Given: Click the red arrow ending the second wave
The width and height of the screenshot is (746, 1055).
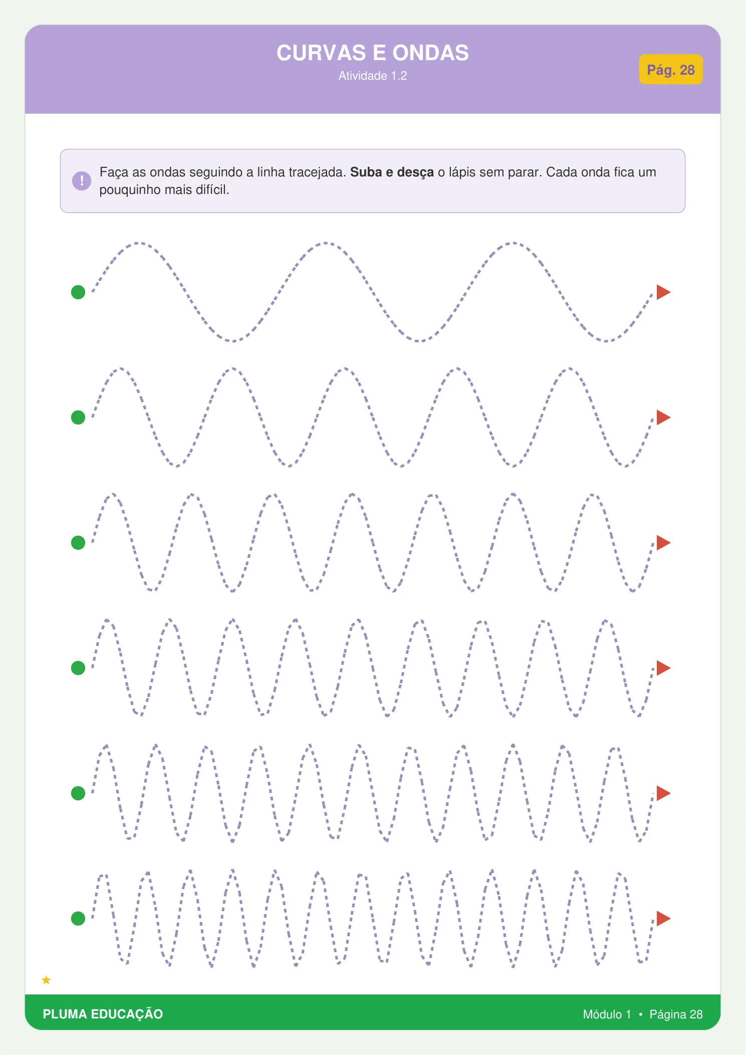Looking at the screenshot, I should 663,417.
